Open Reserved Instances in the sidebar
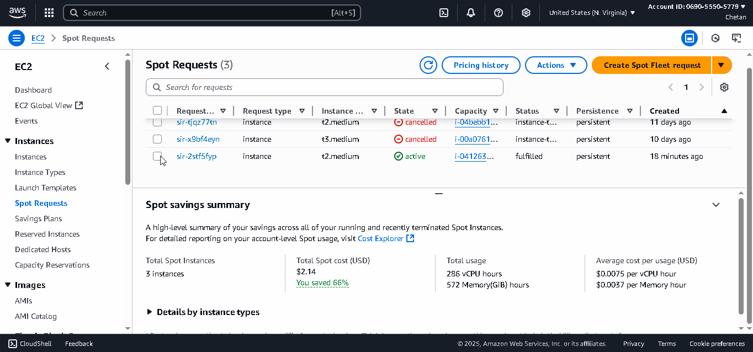This screenshot has height=352, width=753. tap(47, 234)
